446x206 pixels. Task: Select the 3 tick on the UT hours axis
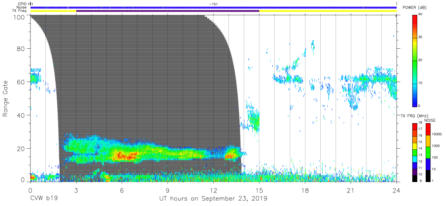[x=76, y=190]
